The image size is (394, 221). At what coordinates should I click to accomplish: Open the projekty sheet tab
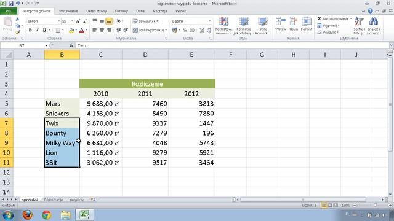tap(76, 200)
